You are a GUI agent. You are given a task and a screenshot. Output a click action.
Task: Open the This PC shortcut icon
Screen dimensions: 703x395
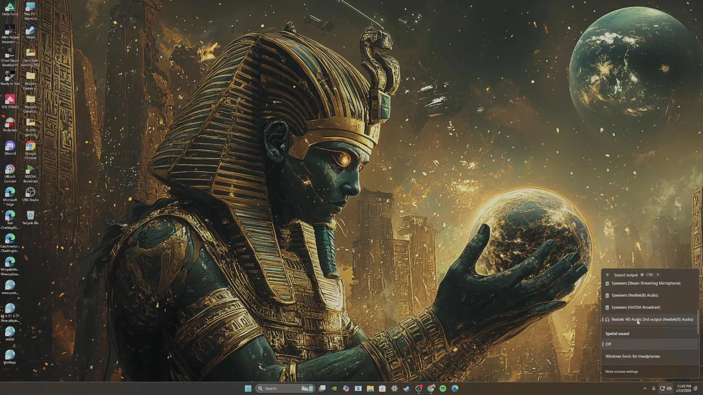(30, 11)
